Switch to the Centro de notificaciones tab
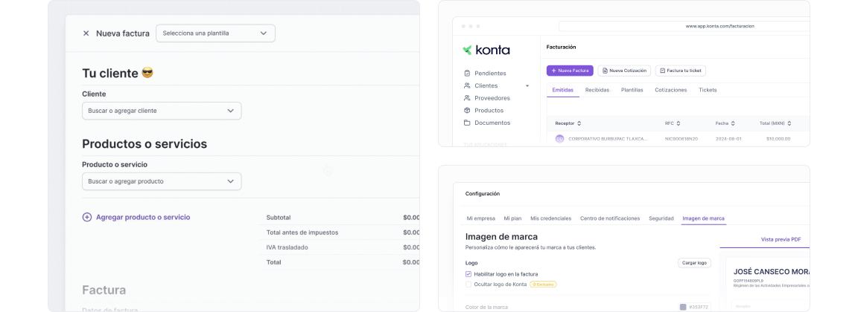 pos(609,218)
